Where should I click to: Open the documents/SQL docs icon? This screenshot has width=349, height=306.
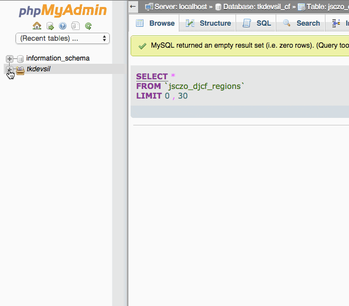click(75, 26)
